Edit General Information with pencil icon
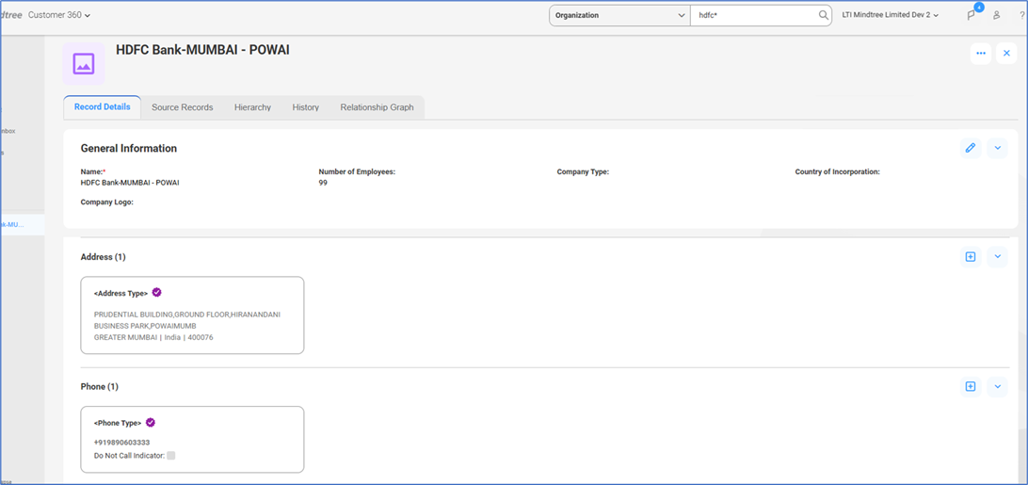 click(x=971, y=148)
